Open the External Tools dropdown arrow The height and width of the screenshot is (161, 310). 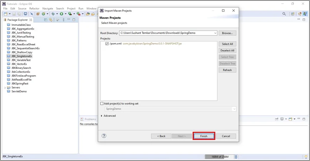click(82, 14)
